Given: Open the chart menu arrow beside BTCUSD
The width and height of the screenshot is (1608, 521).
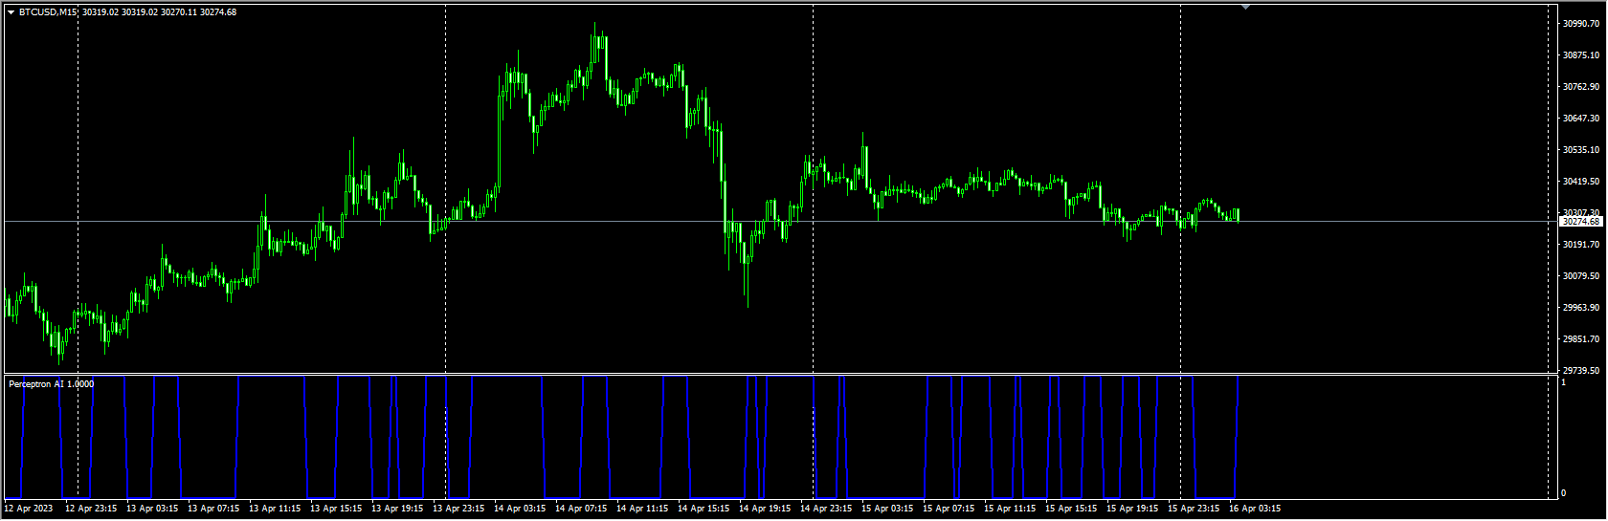Looking at the screenshot, I should coord(11,12).
